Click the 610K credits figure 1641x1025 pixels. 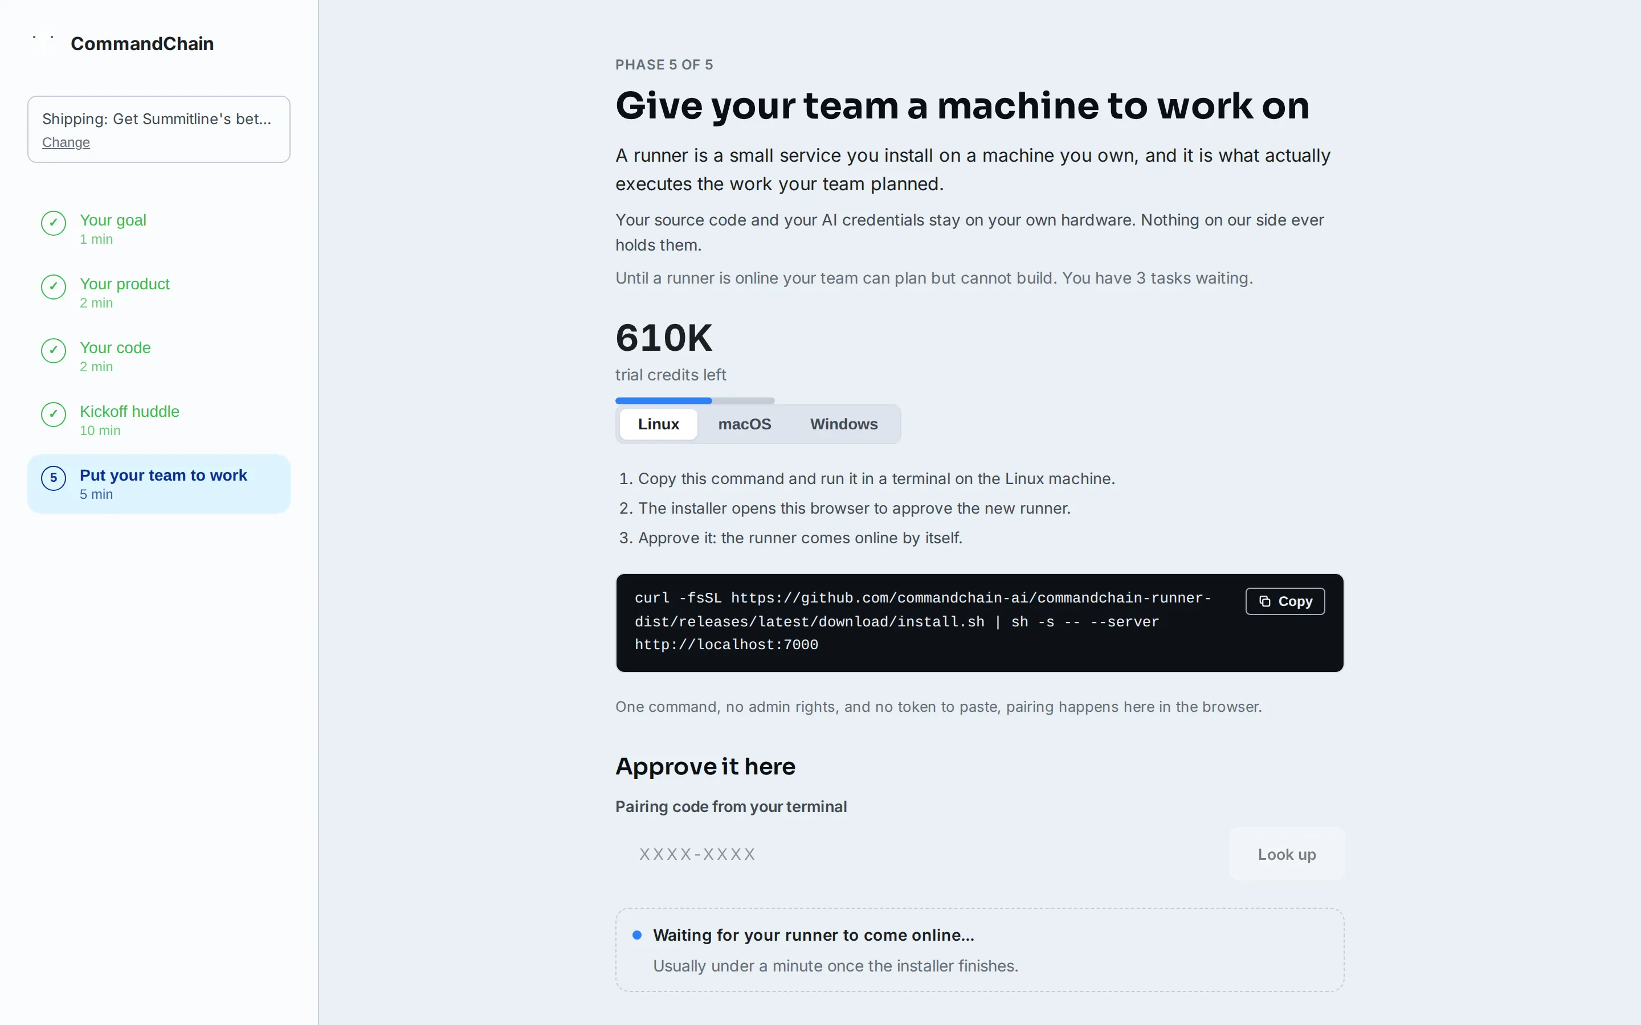click(x=664, y=338)
